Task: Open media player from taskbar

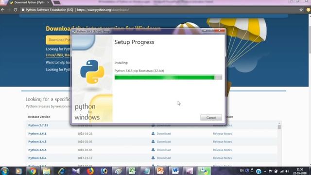Action: (18, 171)
